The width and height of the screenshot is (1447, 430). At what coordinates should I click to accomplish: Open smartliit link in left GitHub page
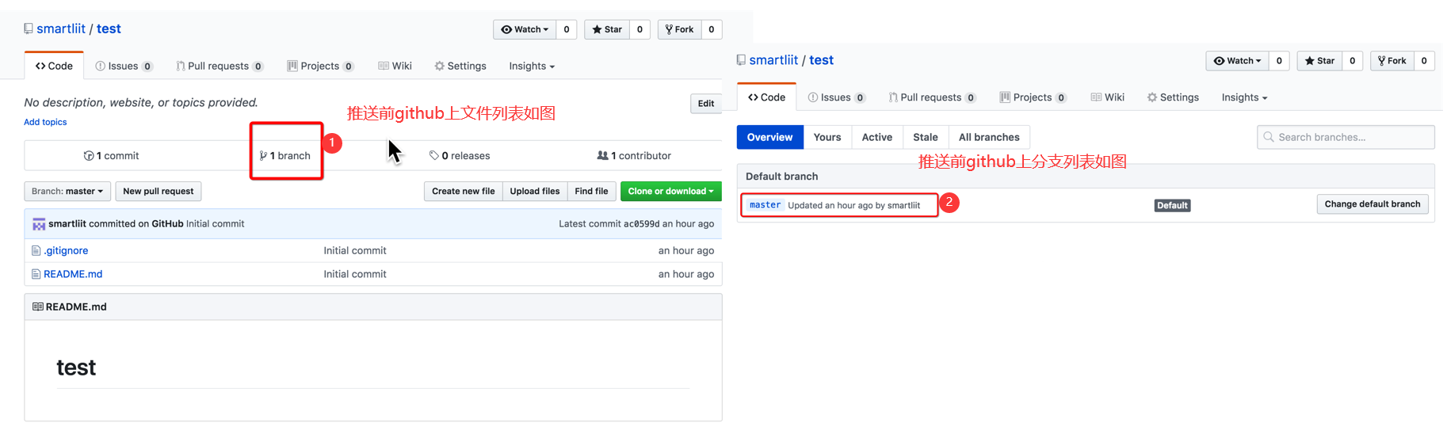click(61, 29)
